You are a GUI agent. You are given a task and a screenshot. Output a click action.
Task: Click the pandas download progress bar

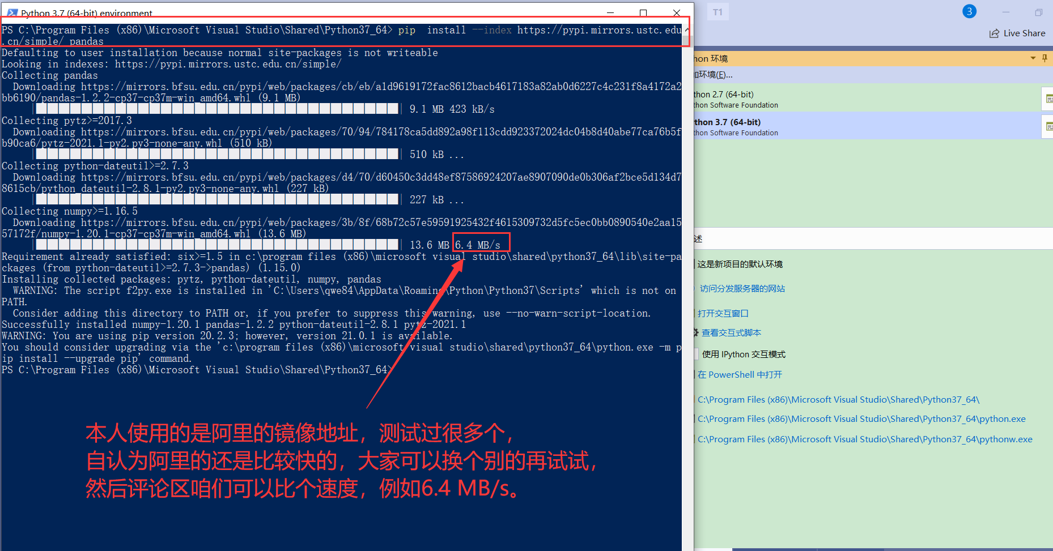[217, 109]
